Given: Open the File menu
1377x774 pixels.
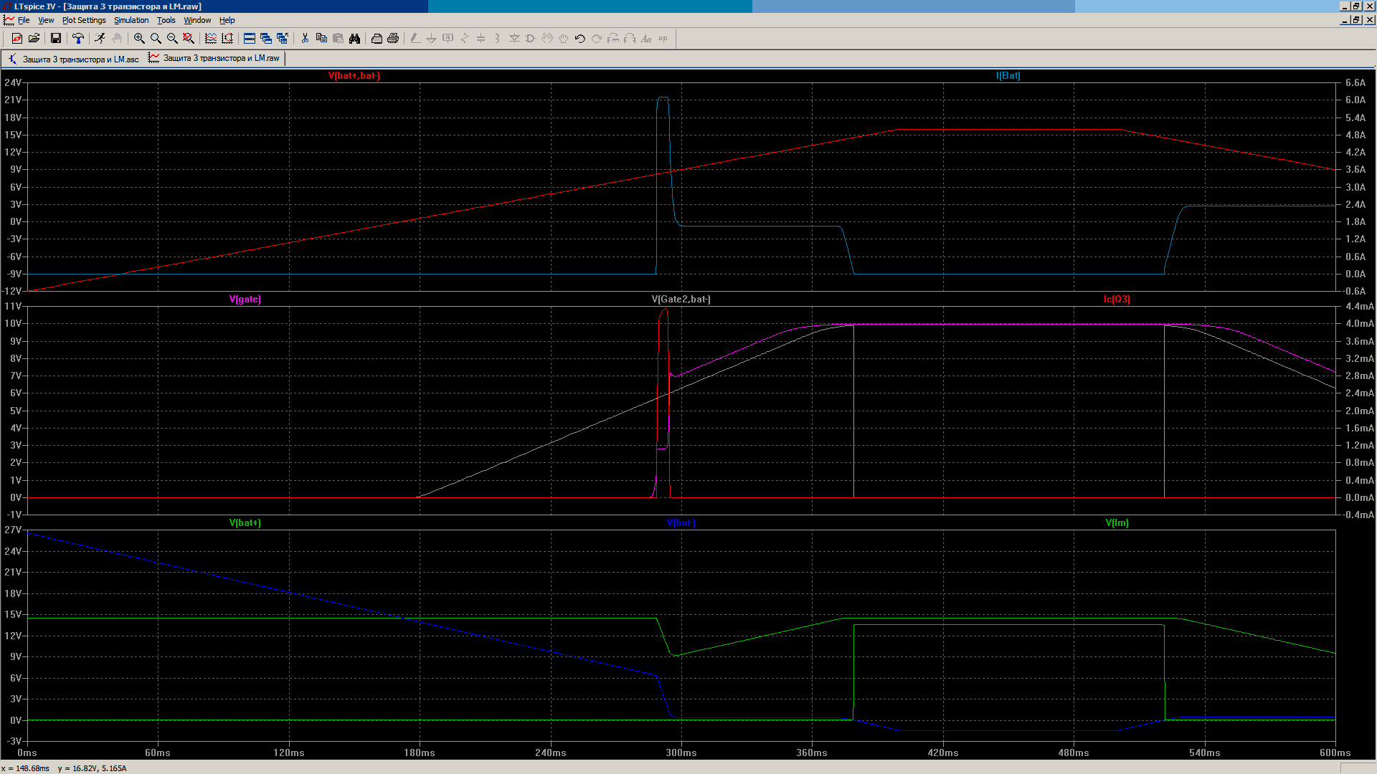Looking at the screenshot, I should pos(24,20).
